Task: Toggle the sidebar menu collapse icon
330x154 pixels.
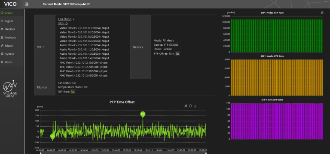Action: pos(27,4)
